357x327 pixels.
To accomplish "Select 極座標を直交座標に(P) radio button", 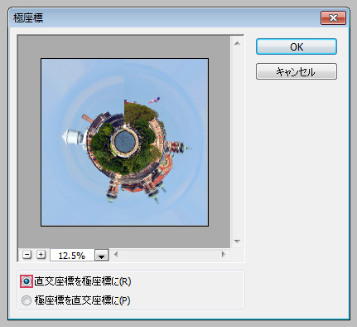I will click(27, 300).
